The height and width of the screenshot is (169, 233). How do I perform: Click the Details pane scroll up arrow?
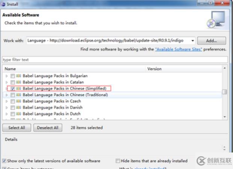point(224,147)
